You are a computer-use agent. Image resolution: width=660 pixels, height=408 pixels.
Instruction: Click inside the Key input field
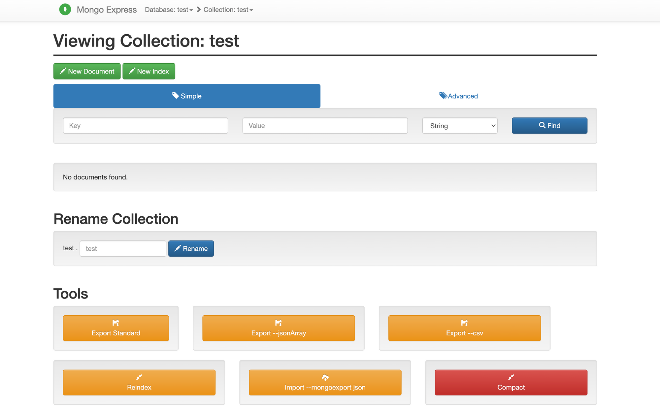point(145,126)
